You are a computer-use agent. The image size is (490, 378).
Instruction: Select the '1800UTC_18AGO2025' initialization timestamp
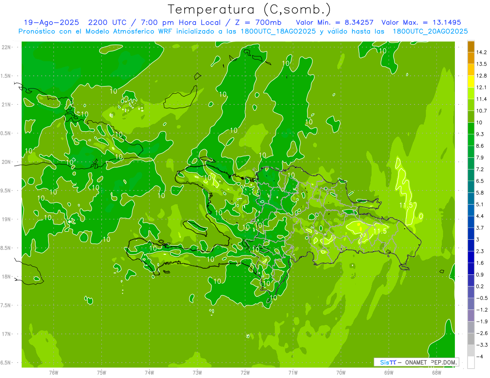click(278, 31)
